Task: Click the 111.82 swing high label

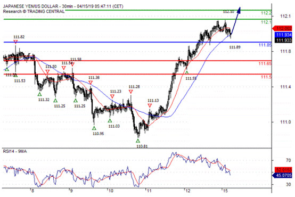Action: click(x=19, y=37)
